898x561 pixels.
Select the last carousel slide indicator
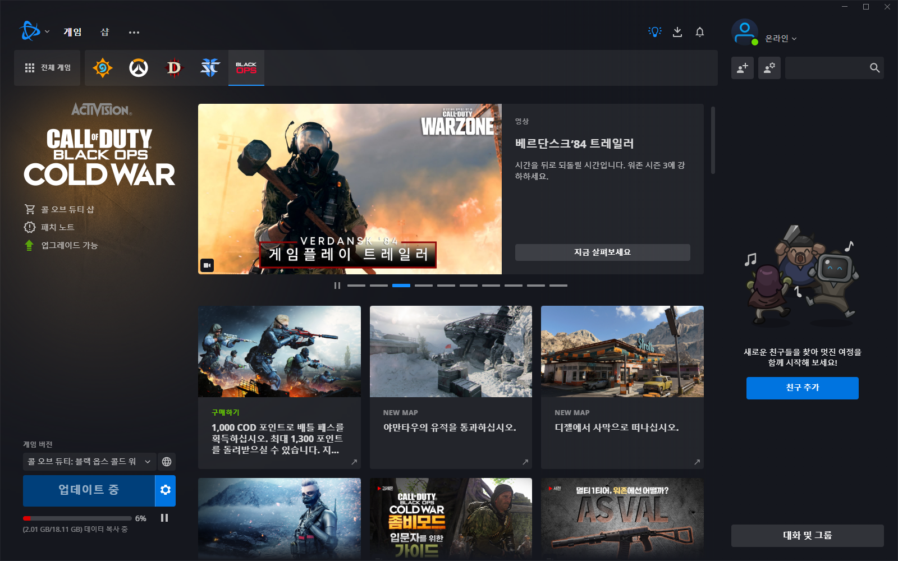(558, 286)
